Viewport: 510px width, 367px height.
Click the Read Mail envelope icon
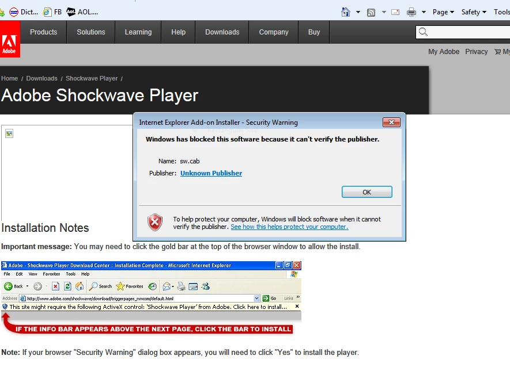pyautogui.click(x=395, y=12)
